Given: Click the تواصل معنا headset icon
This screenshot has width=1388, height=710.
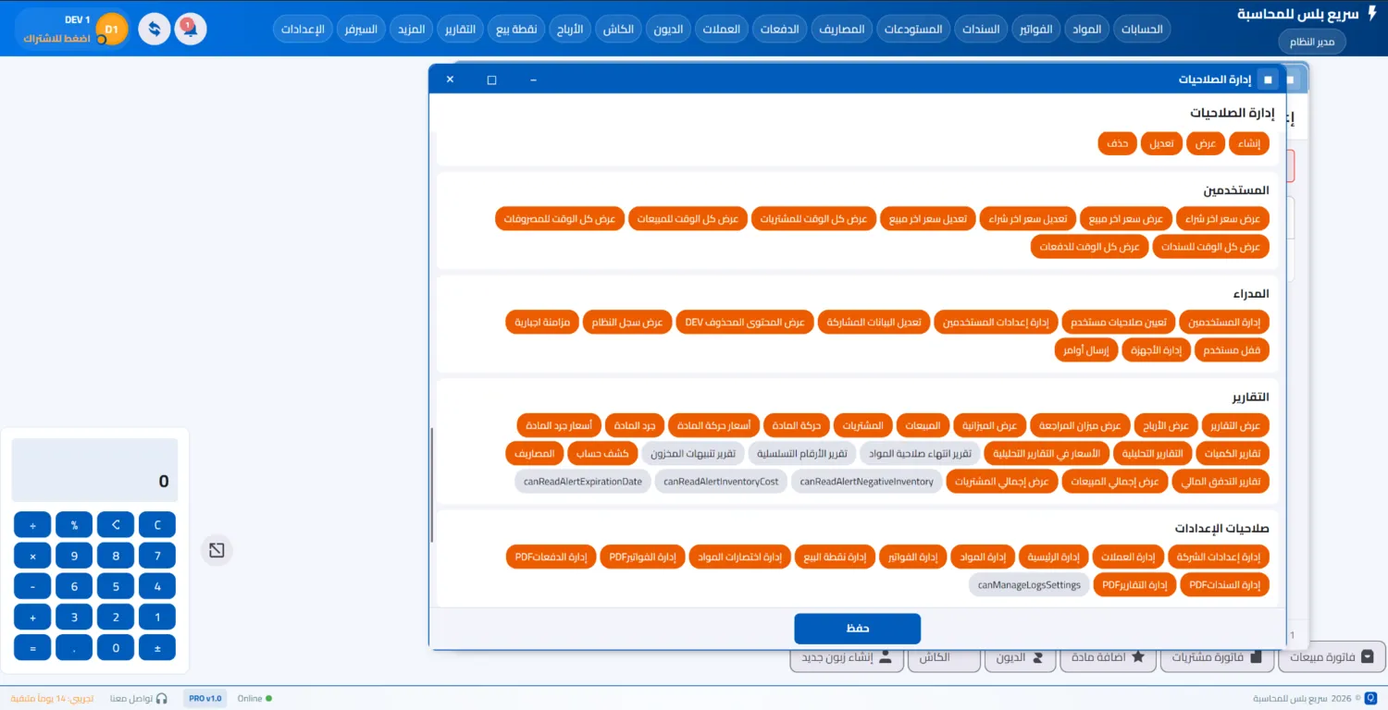Looking at the screenshot, I should click(x=162, y=699).
